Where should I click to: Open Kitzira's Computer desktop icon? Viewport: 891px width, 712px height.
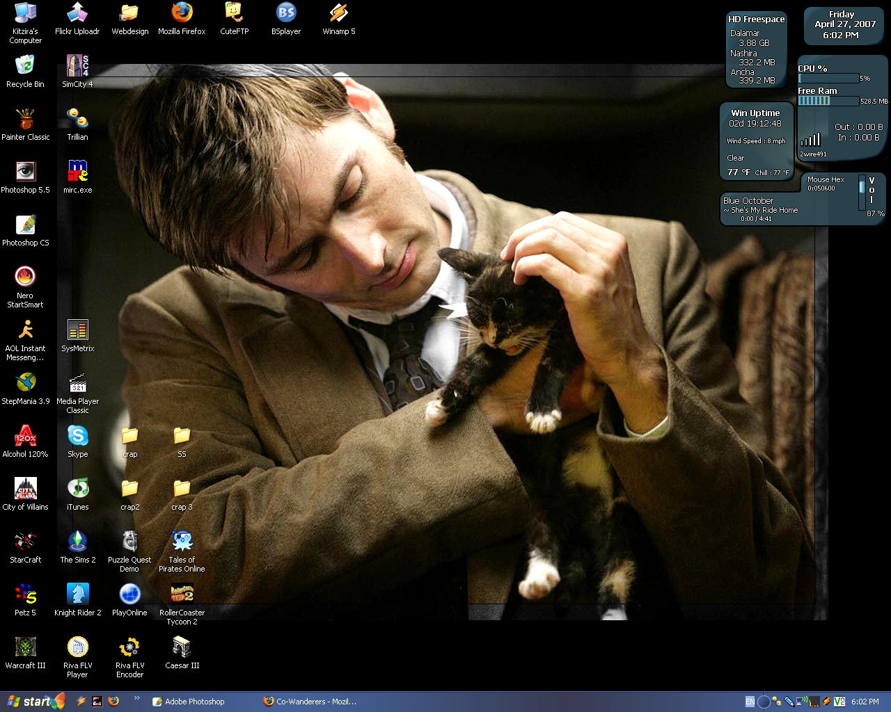(25, 22)
